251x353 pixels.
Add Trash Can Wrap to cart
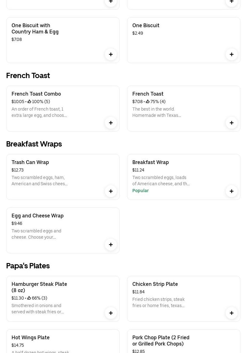tap(111, 191)
